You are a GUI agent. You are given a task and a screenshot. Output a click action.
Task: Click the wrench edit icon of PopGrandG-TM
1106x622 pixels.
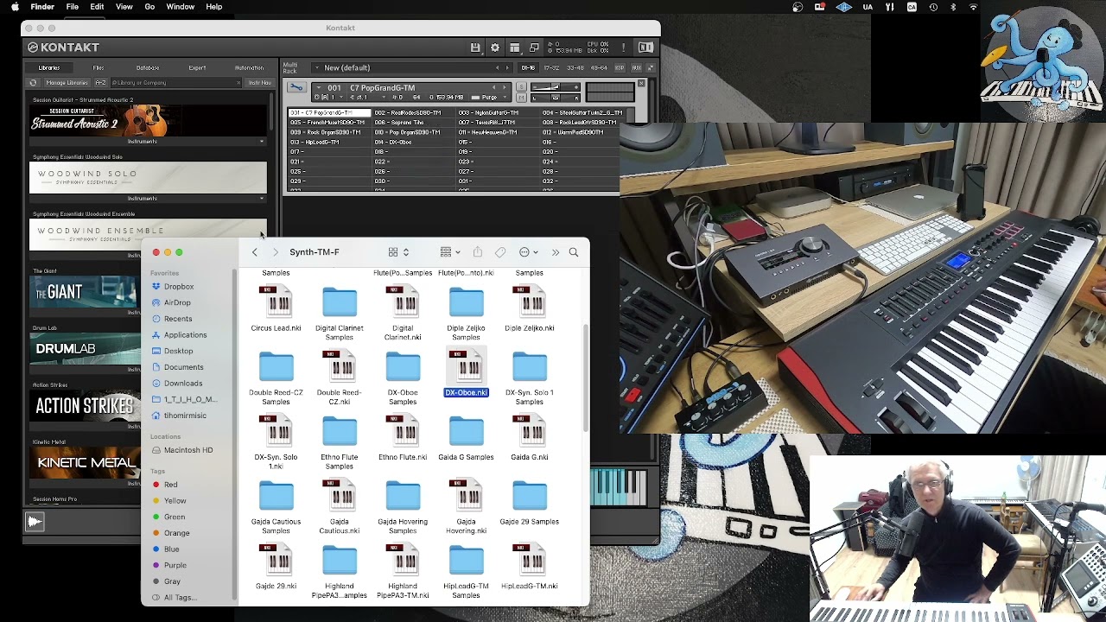(296, 87)
